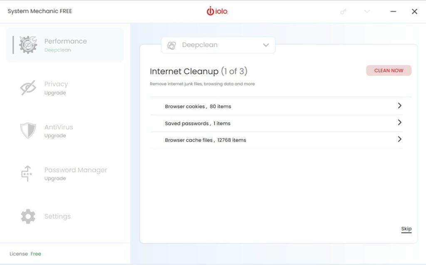Click the iolo logo
426x265 pixels.
[217, 11]
